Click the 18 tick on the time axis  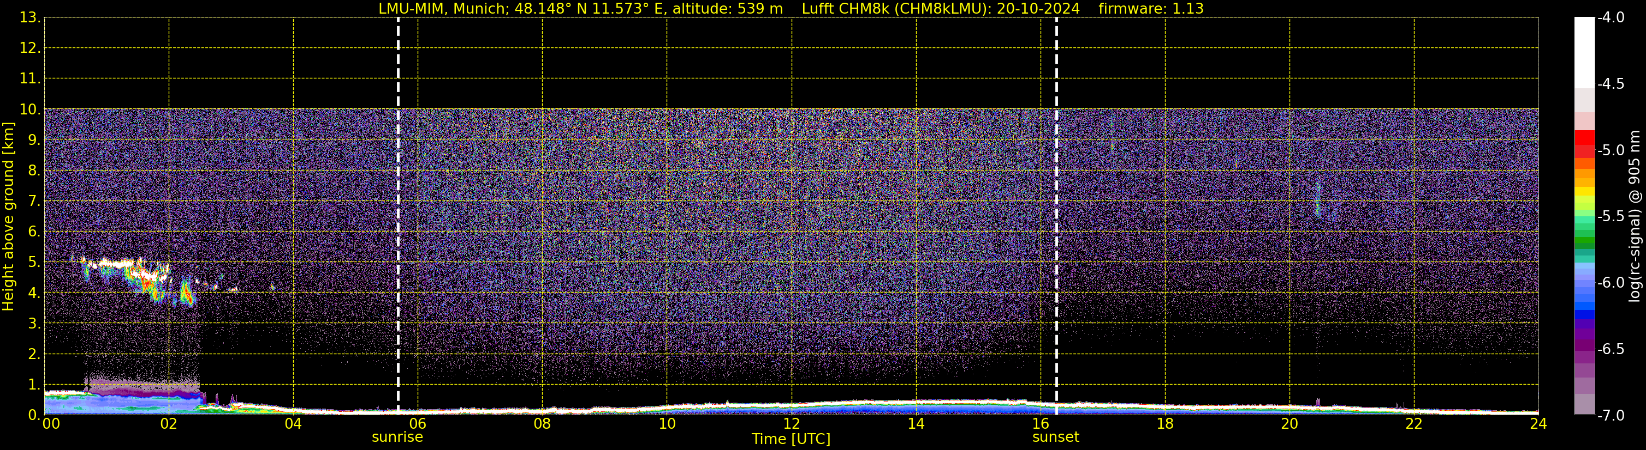[x=1165, y=424]
